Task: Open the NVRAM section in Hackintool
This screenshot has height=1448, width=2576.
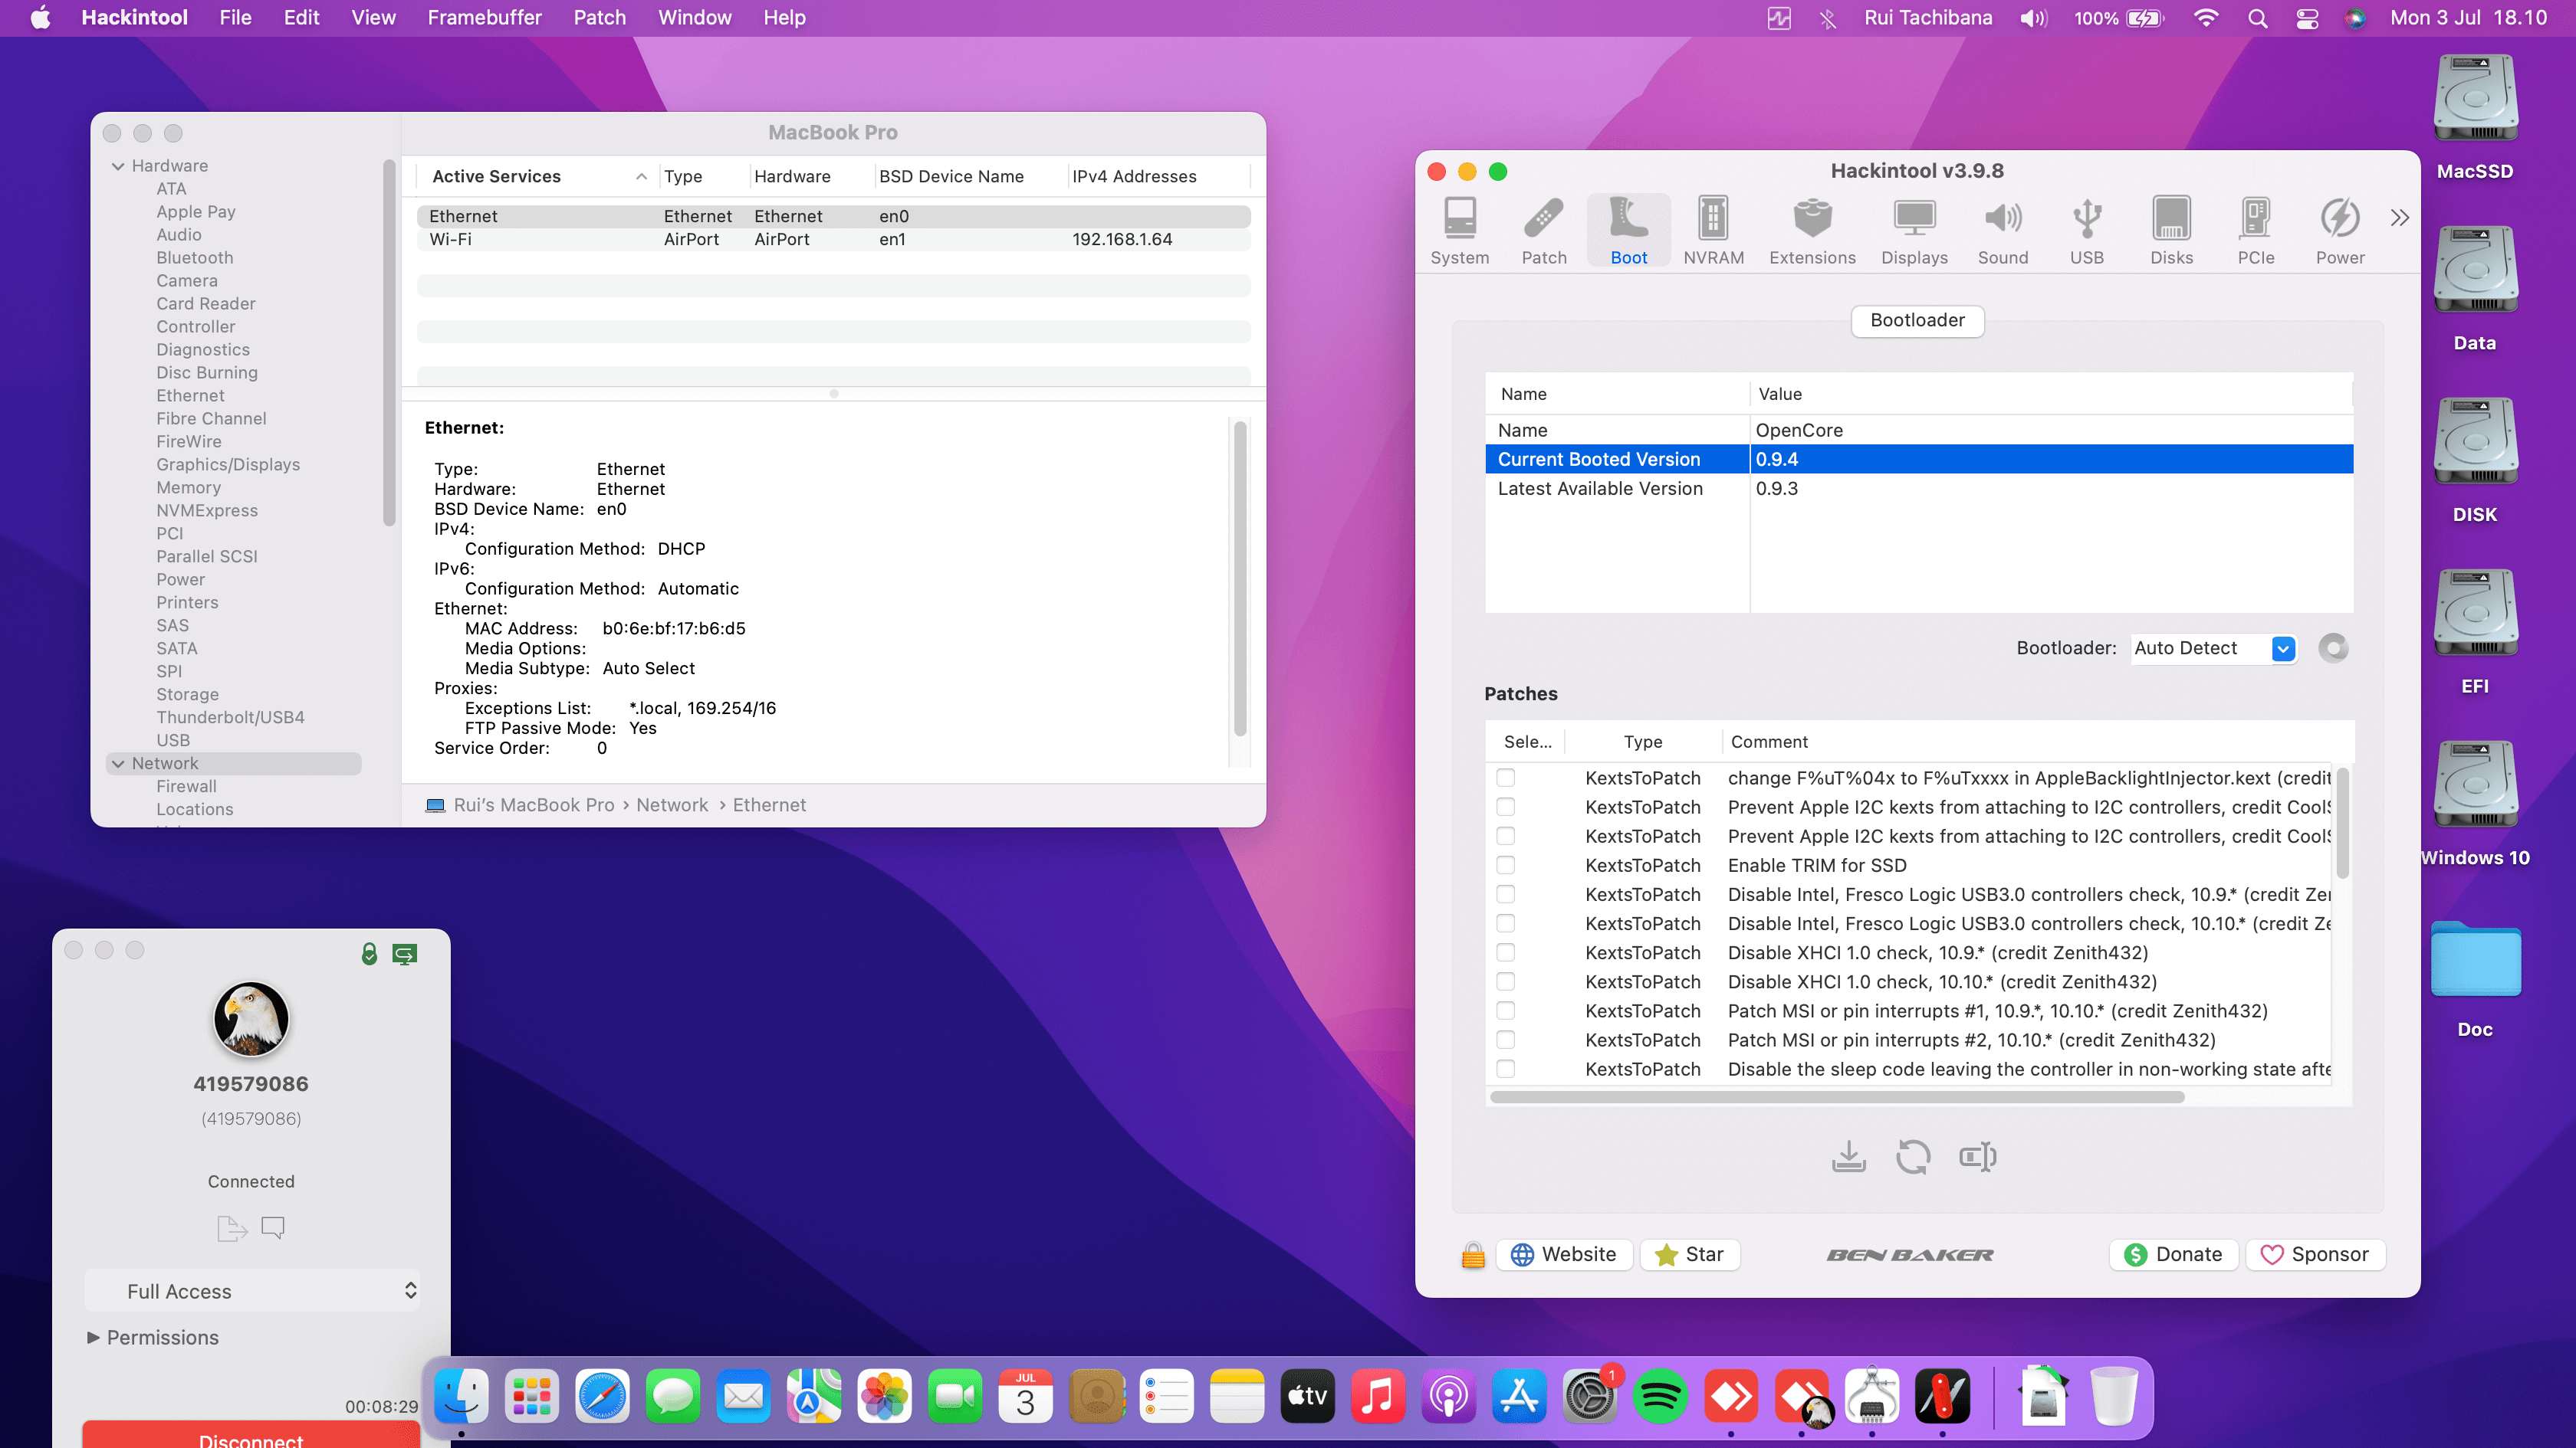Action: [x=1713, y=230]
